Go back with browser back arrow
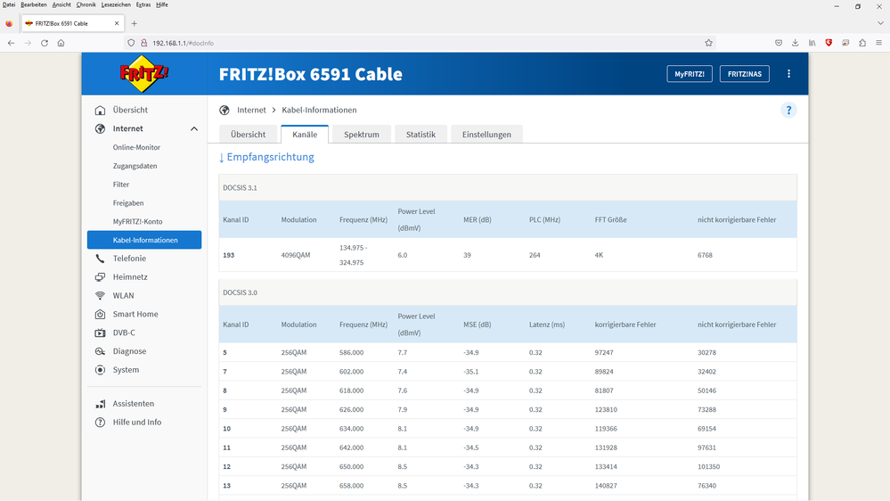Image resolution: width=890 pixels, height=501 pixels. (11, 43)
